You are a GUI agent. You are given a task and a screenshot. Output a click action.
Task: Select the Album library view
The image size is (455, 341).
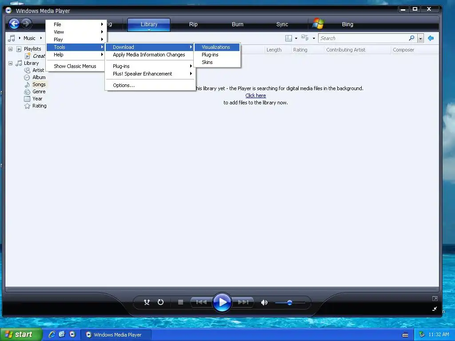39,77
